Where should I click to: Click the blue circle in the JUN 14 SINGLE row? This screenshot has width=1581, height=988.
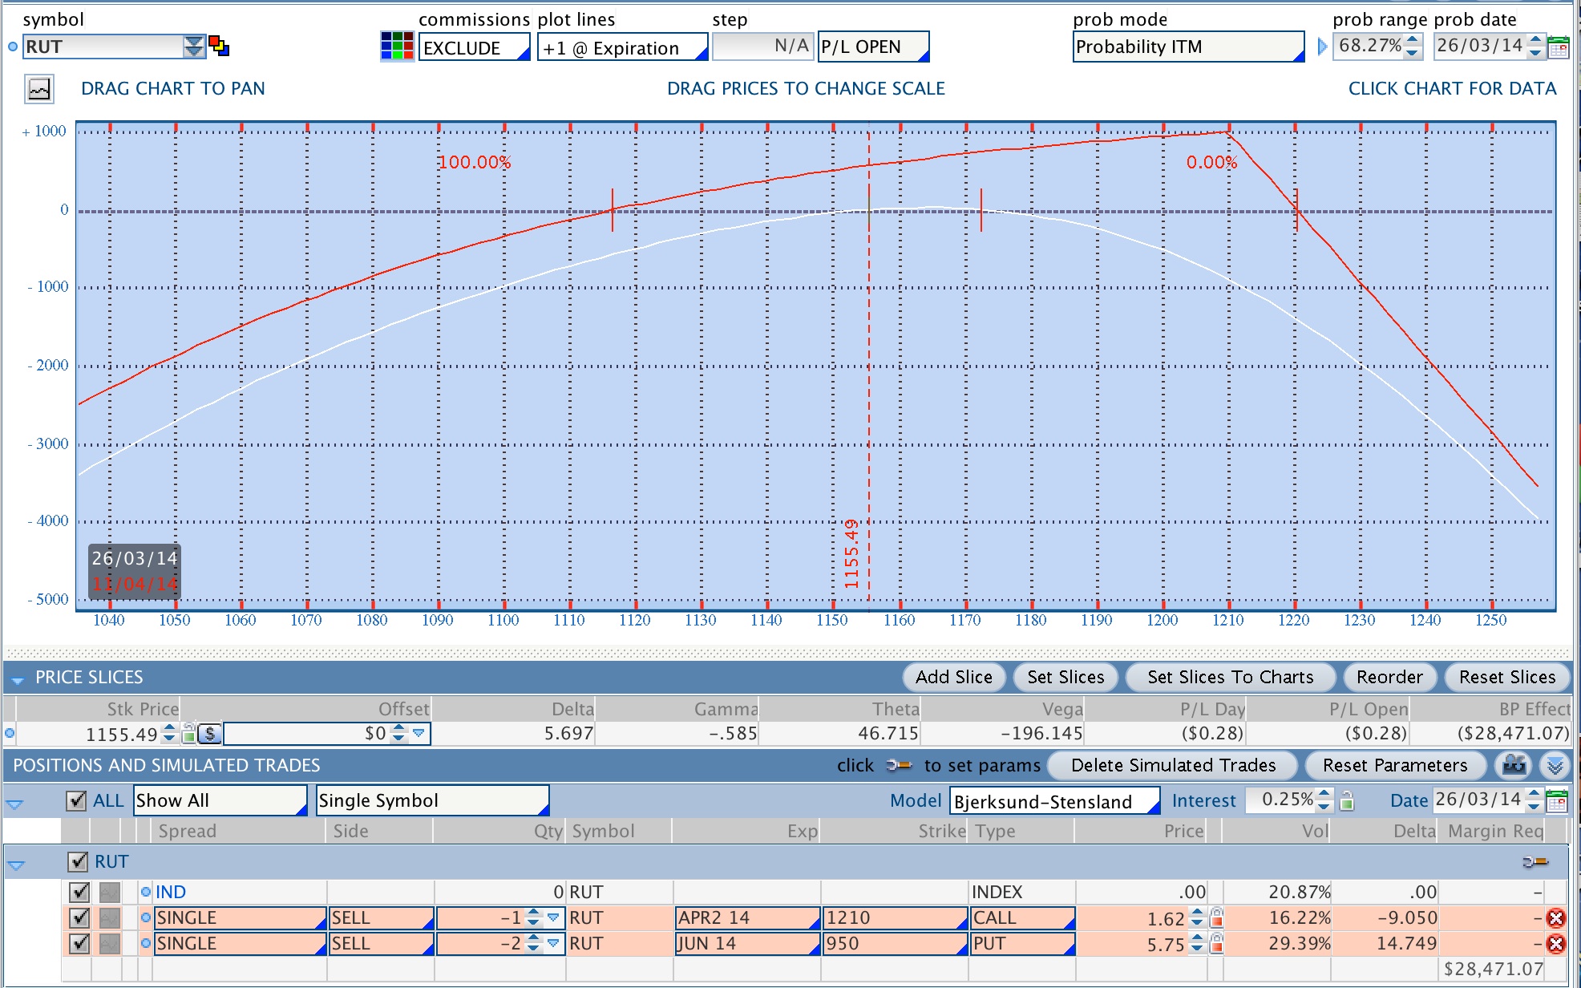pos(146,943)
